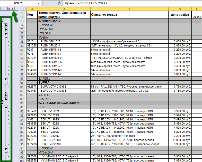The height and width of the screenshot is (162, 202).
Task: Click the RUBIN 55FM20-0 cell
Action: point(64,58)
